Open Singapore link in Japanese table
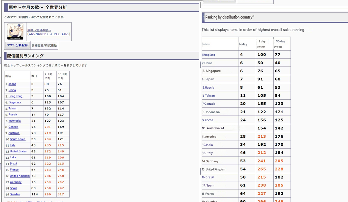The width and height of the screenshot is (348, 202). (x=15, y=102)
